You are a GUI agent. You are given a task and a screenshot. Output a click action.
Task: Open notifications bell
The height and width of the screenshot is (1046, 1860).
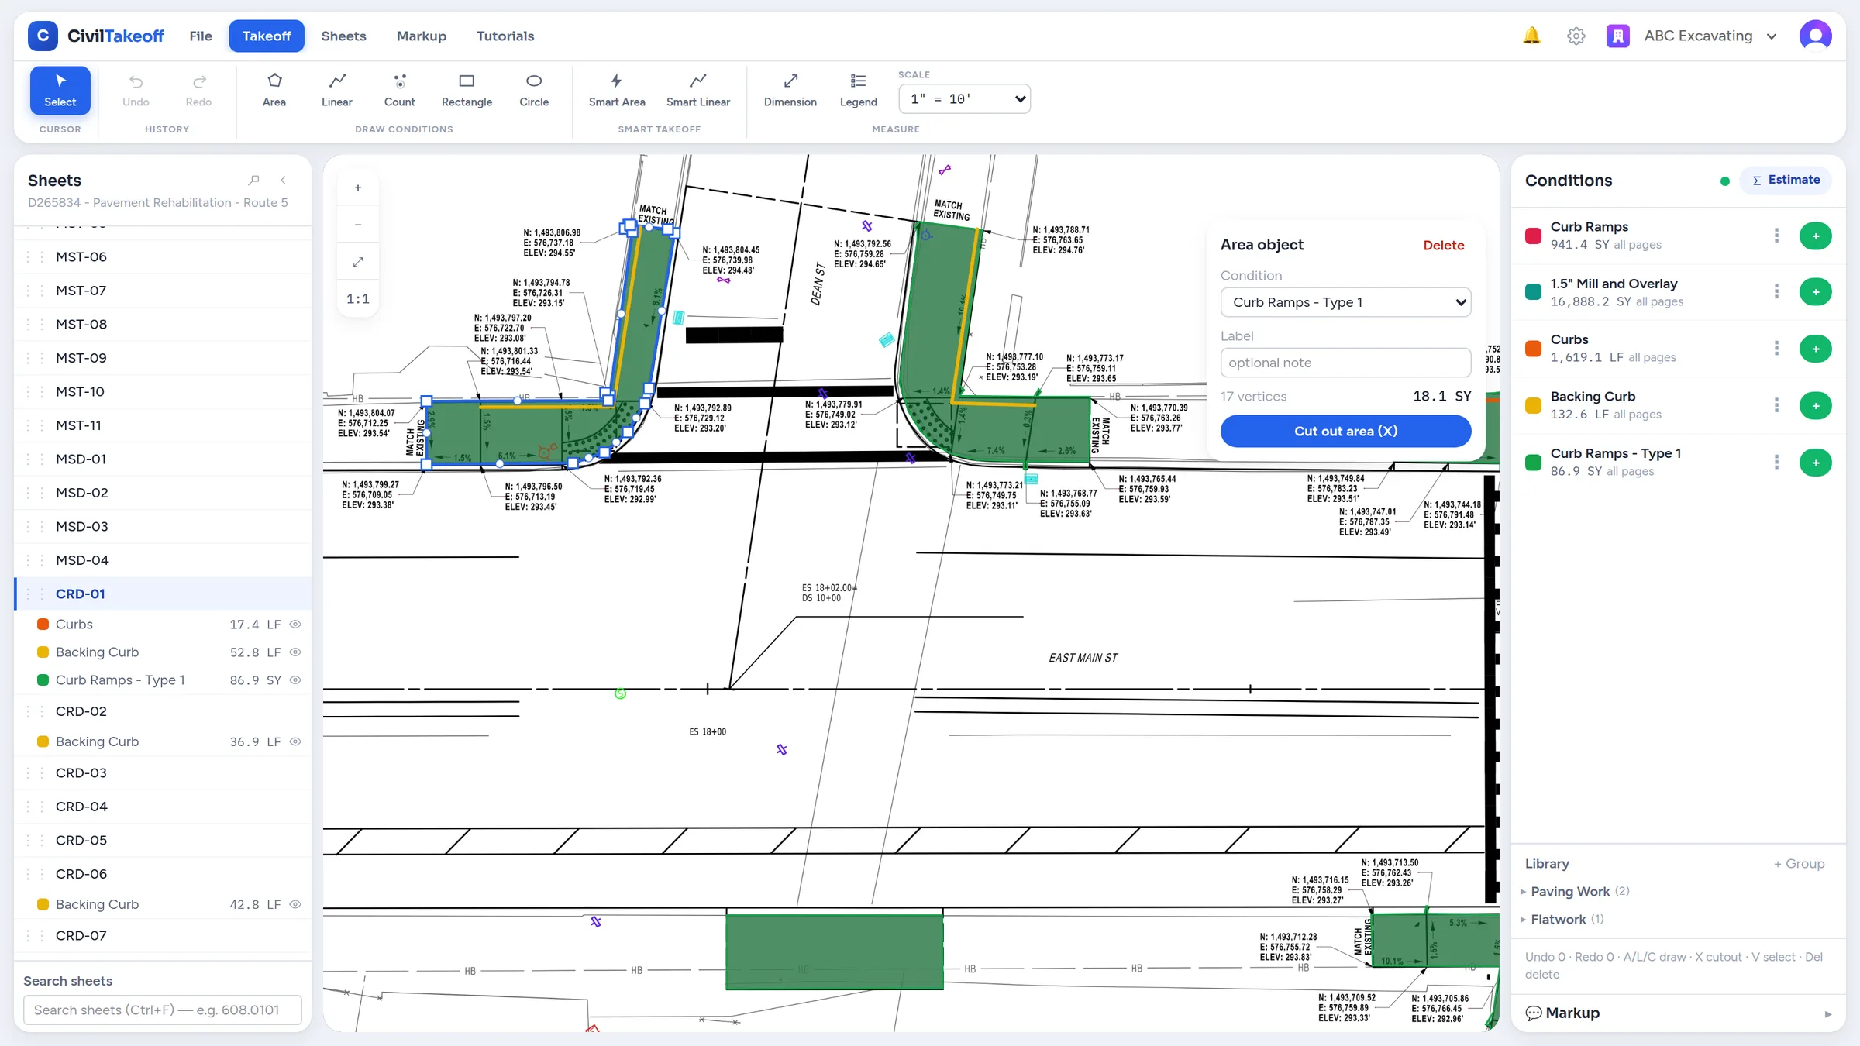click(x=1531, y=36)
